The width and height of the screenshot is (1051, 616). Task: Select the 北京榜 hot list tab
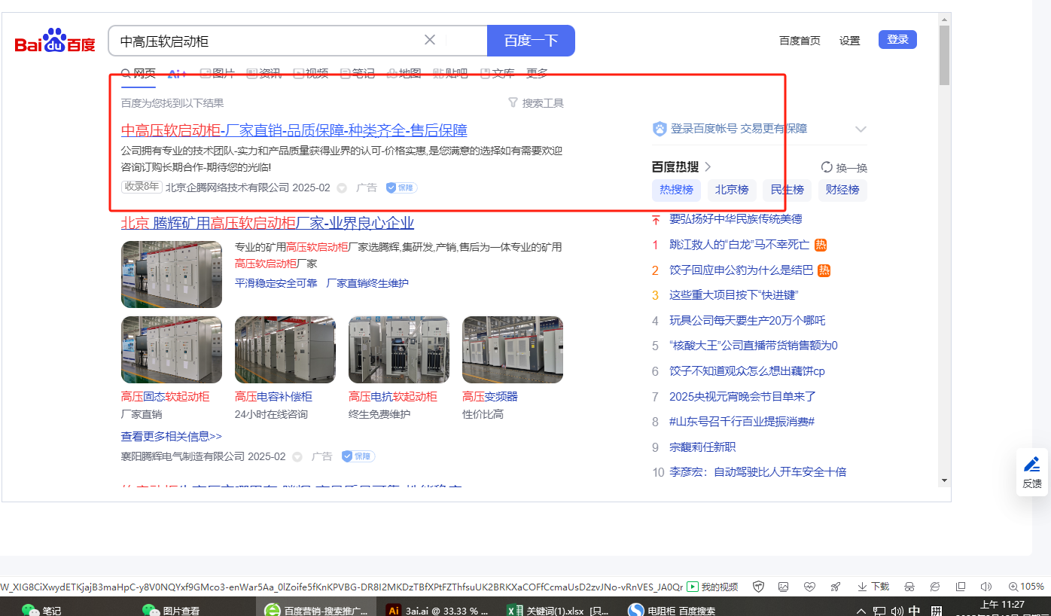point(732,190)
